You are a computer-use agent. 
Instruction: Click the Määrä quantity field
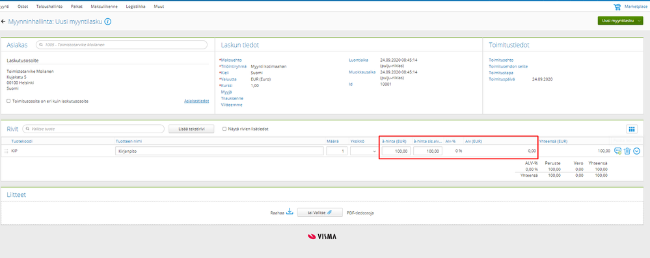336,151
